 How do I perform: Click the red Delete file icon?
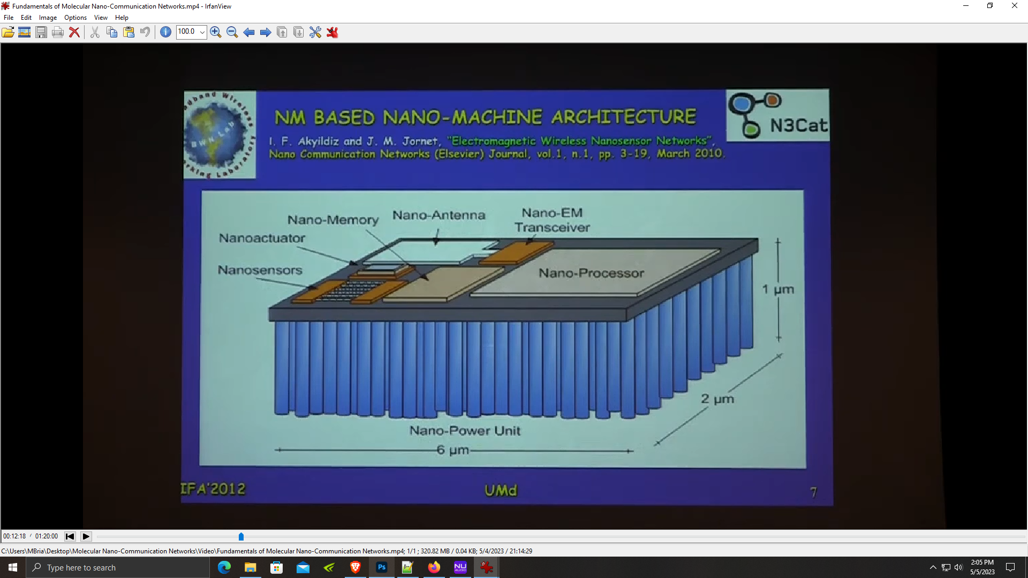(x=74, y=32)
